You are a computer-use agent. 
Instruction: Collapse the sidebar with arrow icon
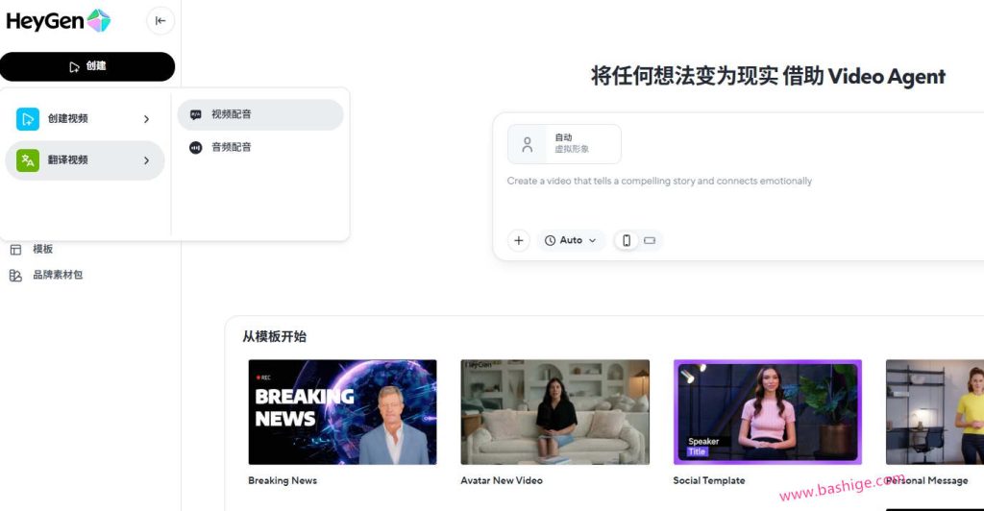coord(160,21)
